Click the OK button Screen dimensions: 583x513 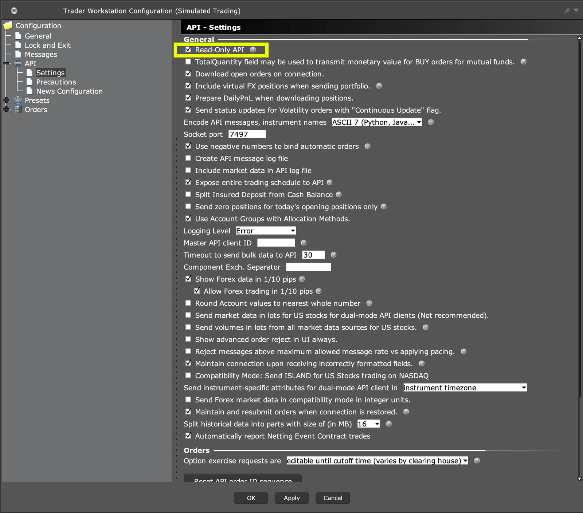[x=251, y=498]
